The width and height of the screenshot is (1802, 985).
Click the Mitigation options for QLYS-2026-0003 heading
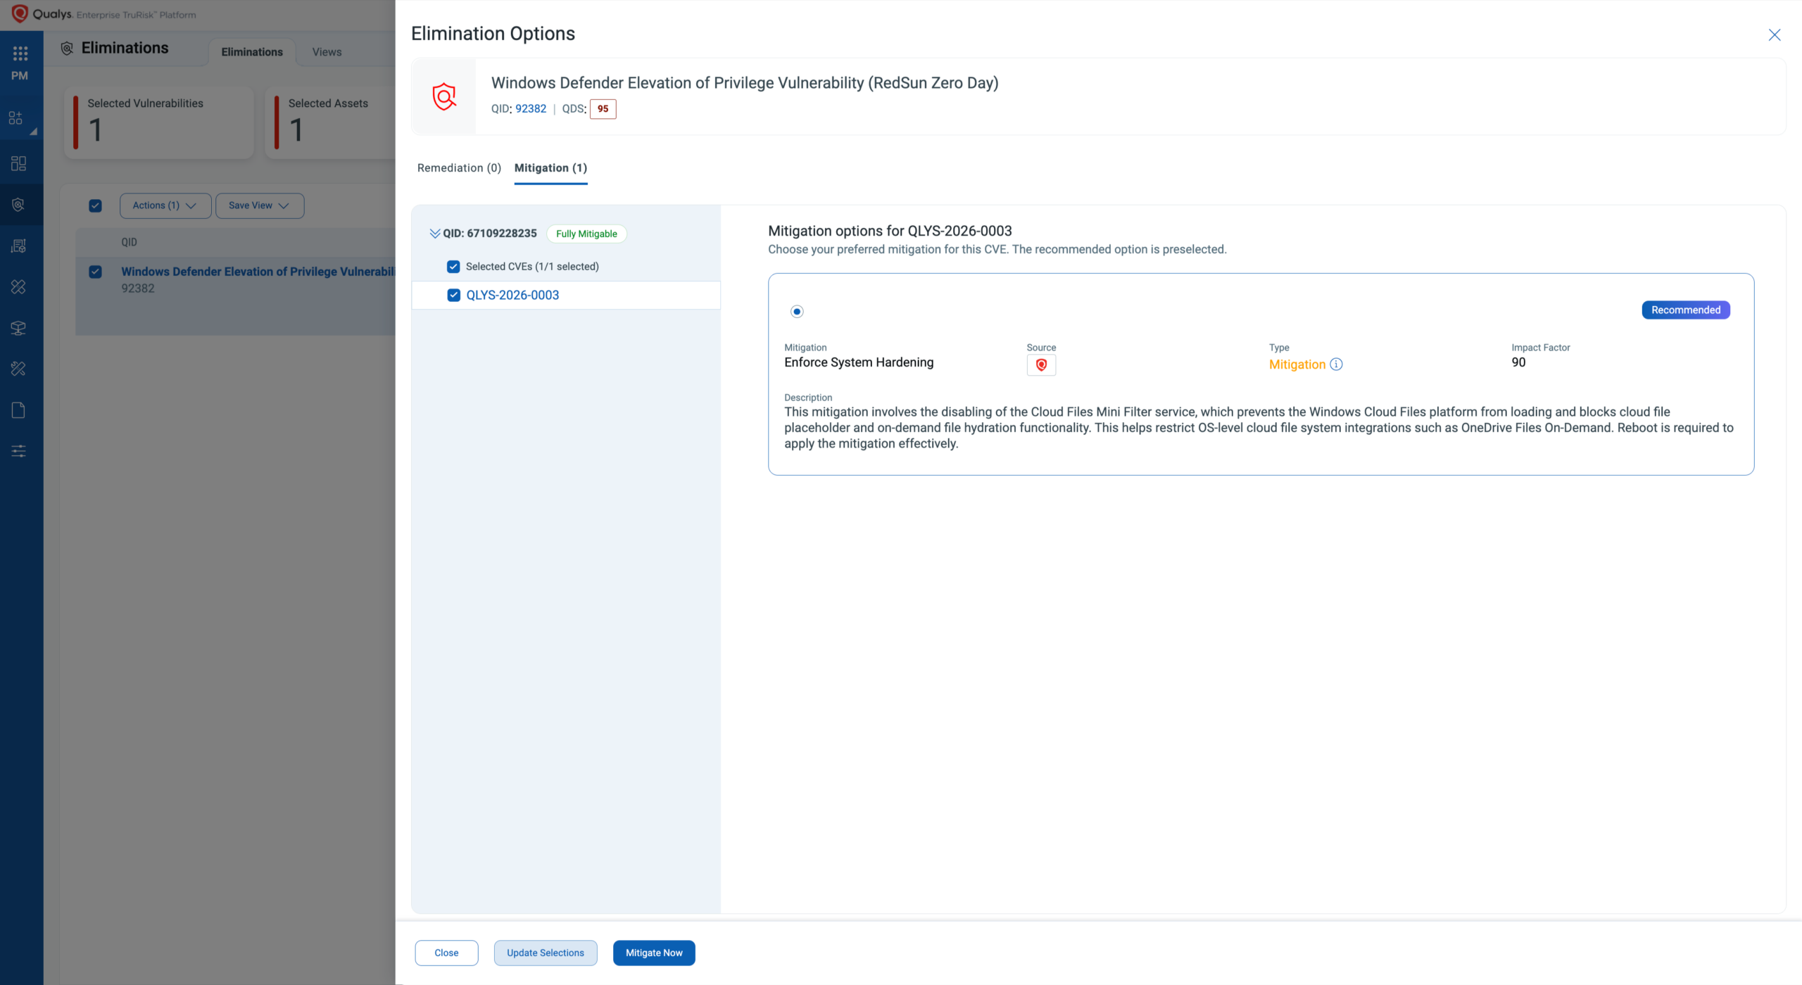pyautogui.click(x=890, y=231)
